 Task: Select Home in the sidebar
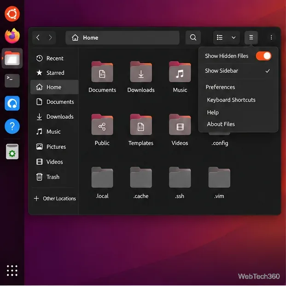pos(54,87)
